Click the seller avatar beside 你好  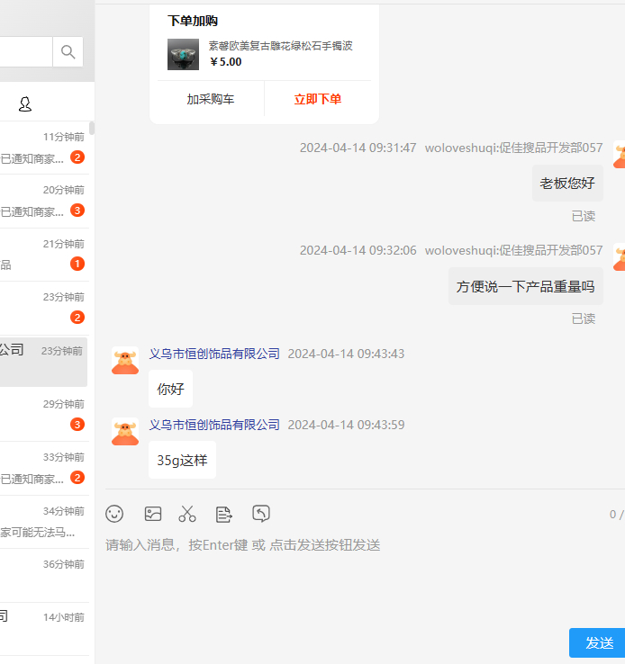(125, 361)
